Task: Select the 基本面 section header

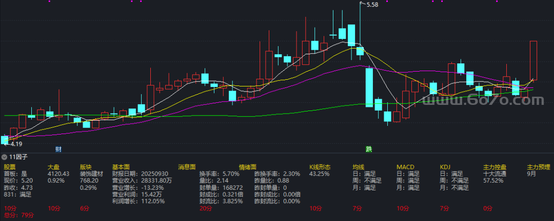Action: pos(121,167)
